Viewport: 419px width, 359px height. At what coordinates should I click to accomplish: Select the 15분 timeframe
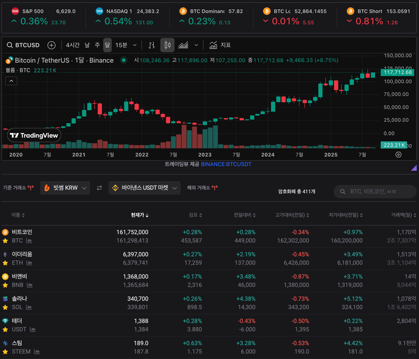pyautogui.click(x=121, y=45)
